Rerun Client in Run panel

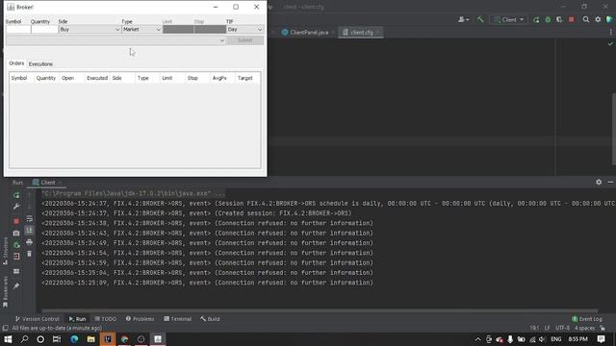(16, 195)
